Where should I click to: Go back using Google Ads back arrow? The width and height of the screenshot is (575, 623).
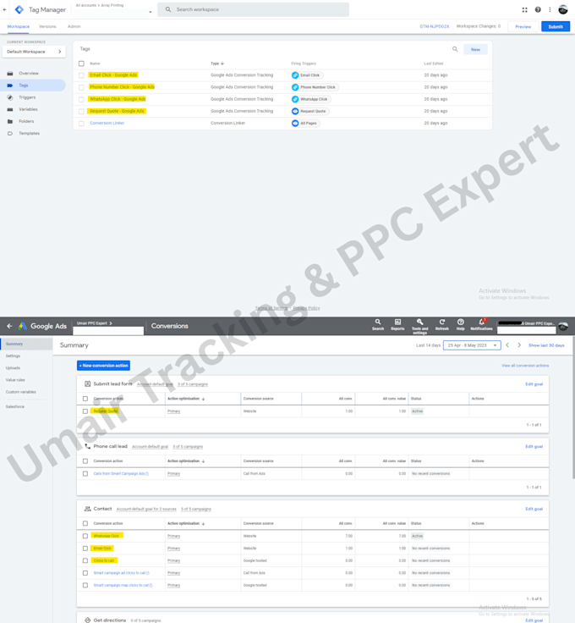click(9, 326)
